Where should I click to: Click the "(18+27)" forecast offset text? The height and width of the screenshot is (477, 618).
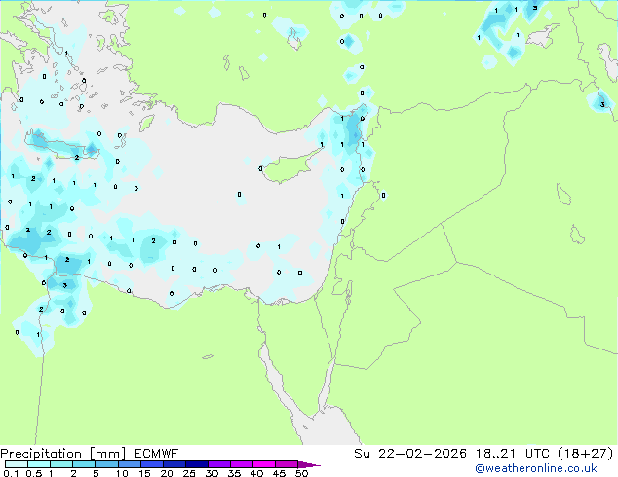[x=586, y=454]
